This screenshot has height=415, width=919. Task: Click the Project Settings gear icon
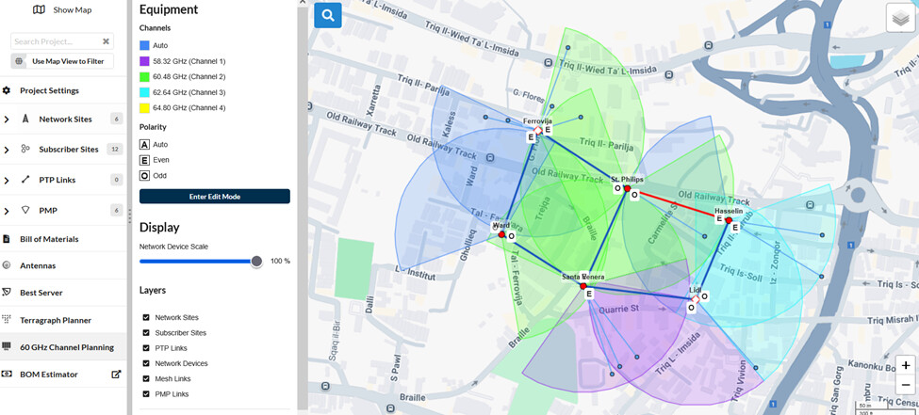(x=7, y=90)
